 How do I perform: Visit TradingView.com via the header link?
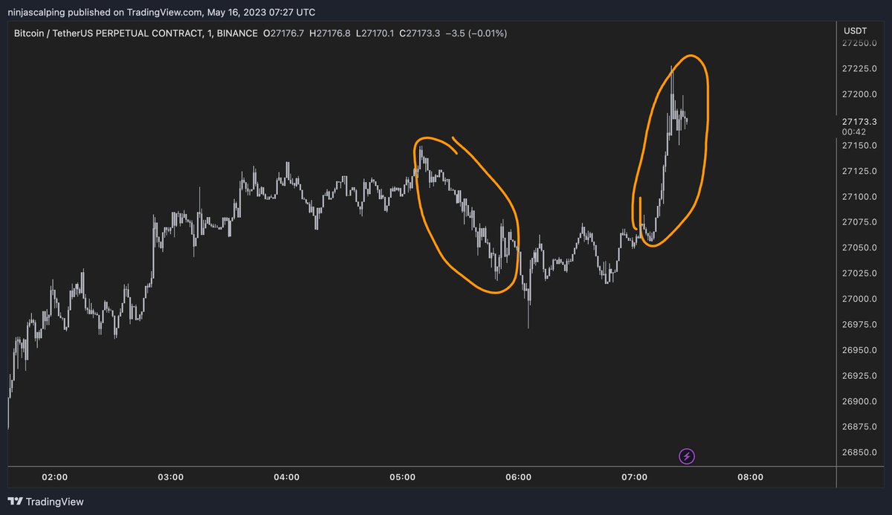pyautogui.click(x=163, y=12)
